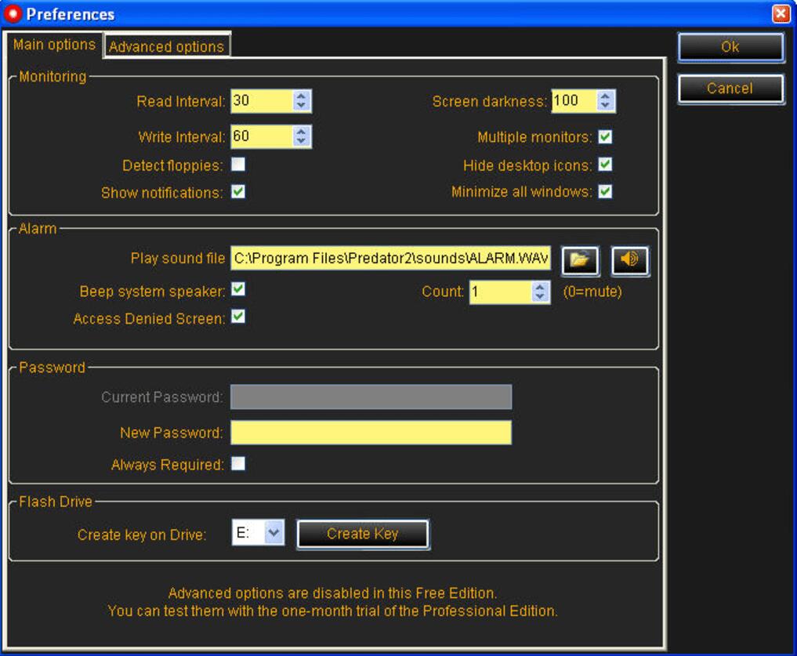This screenshot has height=656, width=797.
Task: Focus the New Password field
Action: point(371,433)
